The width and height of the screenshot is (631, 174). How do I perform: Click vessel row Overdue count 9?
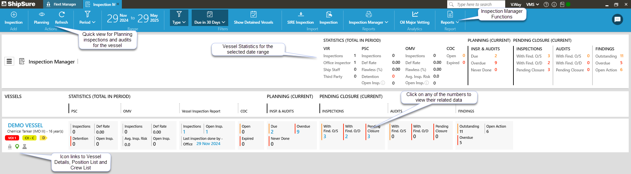click(298, 132)
